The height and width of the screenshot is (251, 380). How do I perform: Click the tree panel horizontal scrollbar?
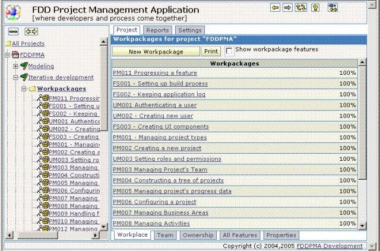point(50,235)
